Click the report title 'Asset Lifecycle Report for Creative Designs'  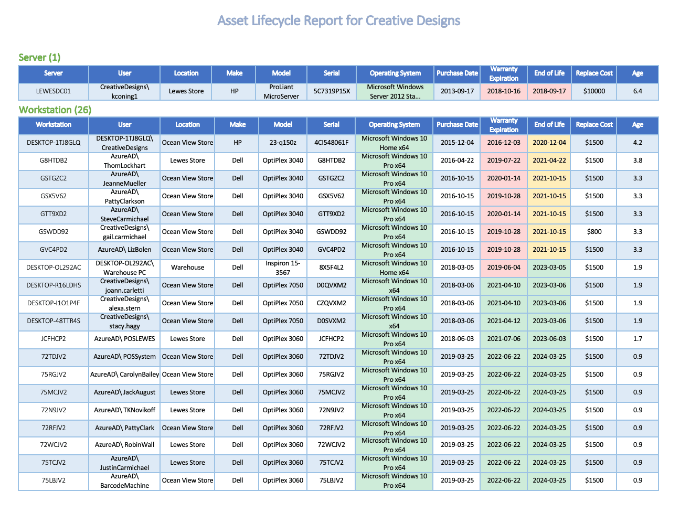[339, 20]
